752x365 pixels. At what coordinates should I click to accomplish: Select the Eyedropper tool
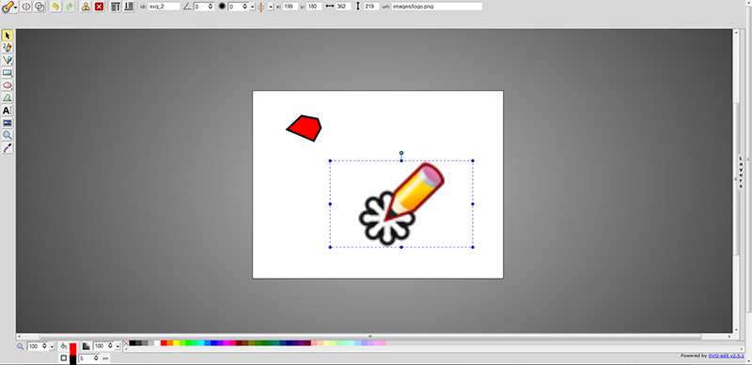[x=8, y=147]
